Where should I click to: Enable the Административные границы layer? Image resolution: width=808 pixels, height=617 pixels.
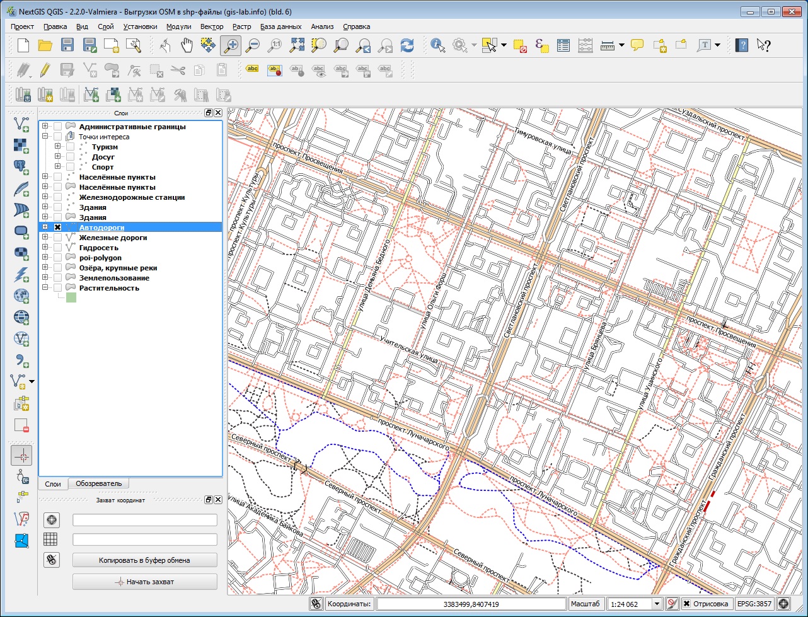56,126
